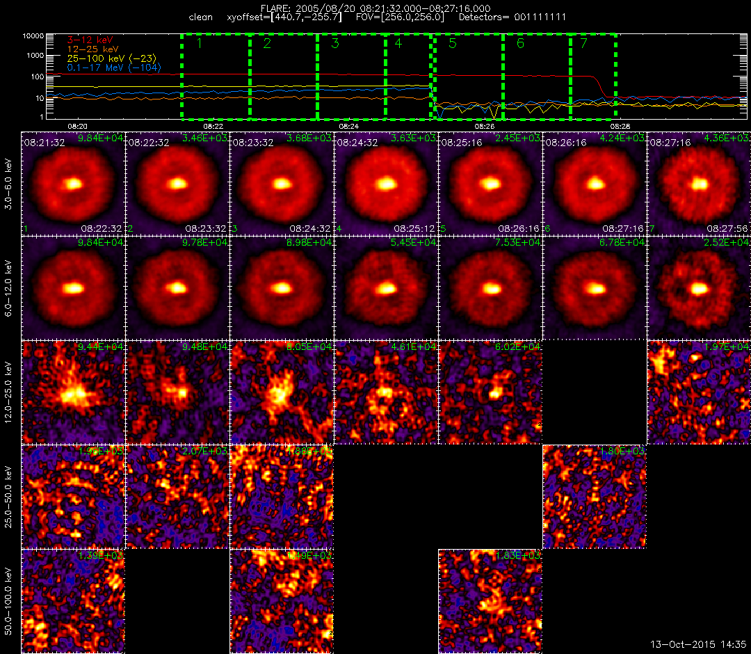Click the '08:28' time axis label
The height and width of the screenshot is (654, 751).
[620, 127]
